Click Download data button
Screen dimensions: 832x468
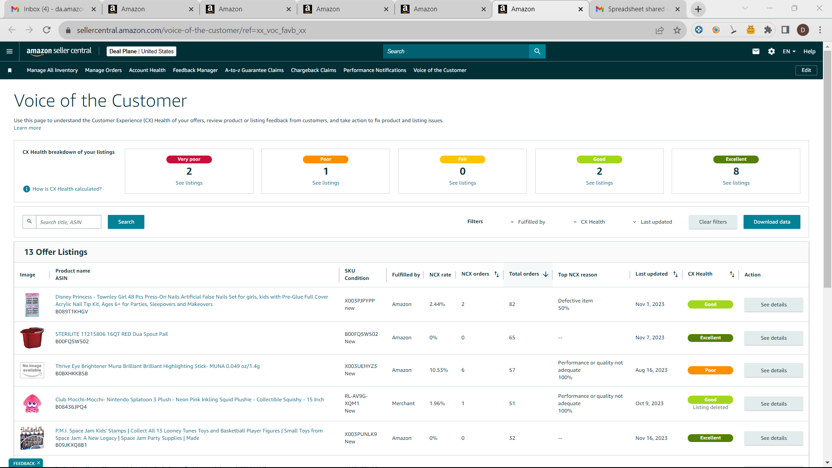coord(772,222)
